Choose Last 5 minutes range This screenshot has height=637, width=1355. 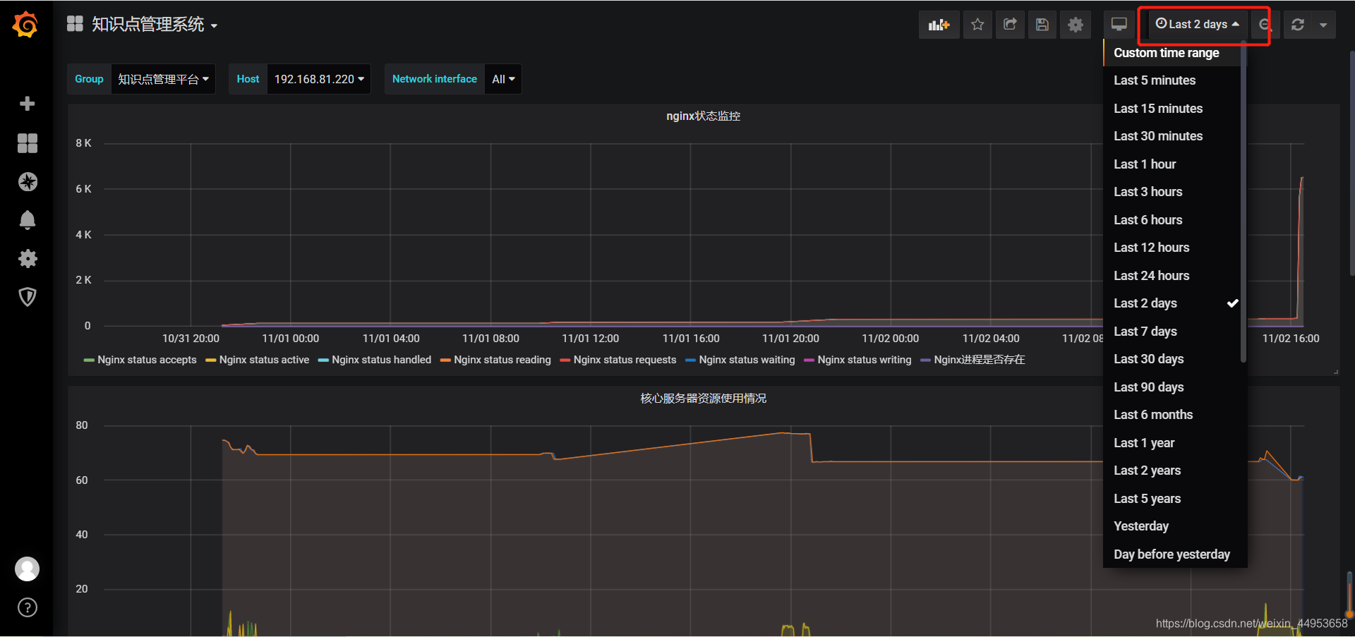click(x=1172, y=80)
